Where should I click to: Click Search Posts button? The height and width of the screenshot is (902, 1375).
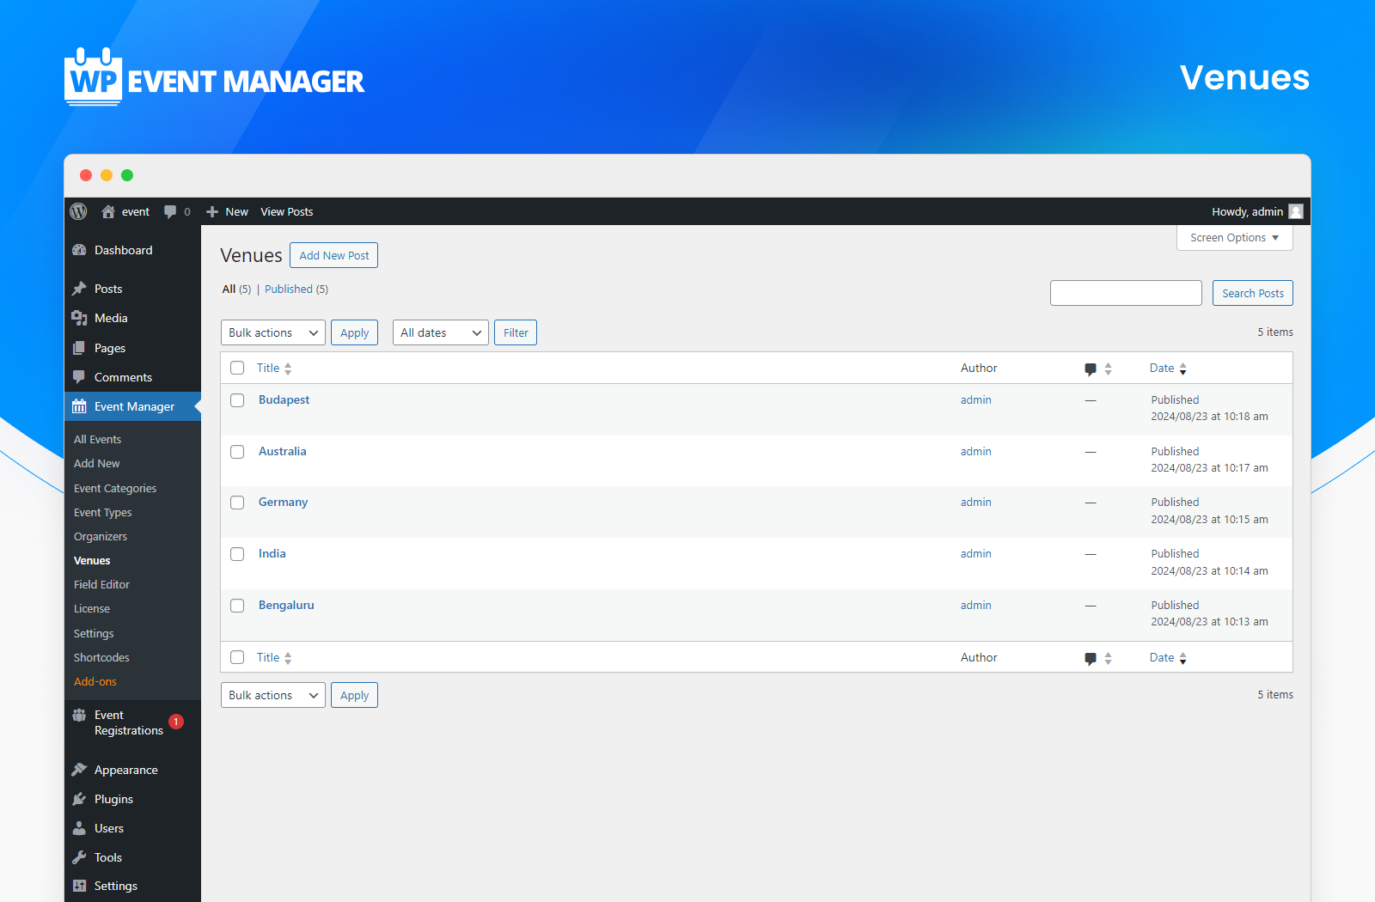click(x=1252, y=293)
